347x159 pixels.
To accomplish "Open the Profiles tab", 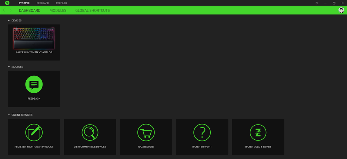I will click(x=61, y=3).
